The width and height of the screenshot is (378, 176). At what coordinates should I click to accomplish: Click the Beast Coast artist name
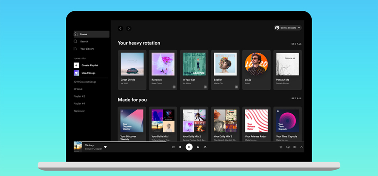pos(157,83)
